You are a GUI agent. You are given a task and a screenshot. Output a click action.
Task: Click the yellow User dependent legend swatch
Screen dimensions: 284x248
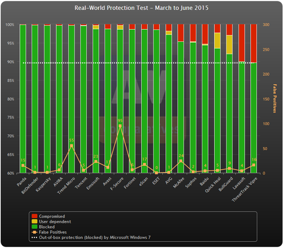pyautogui.click(x=34, y=222)
